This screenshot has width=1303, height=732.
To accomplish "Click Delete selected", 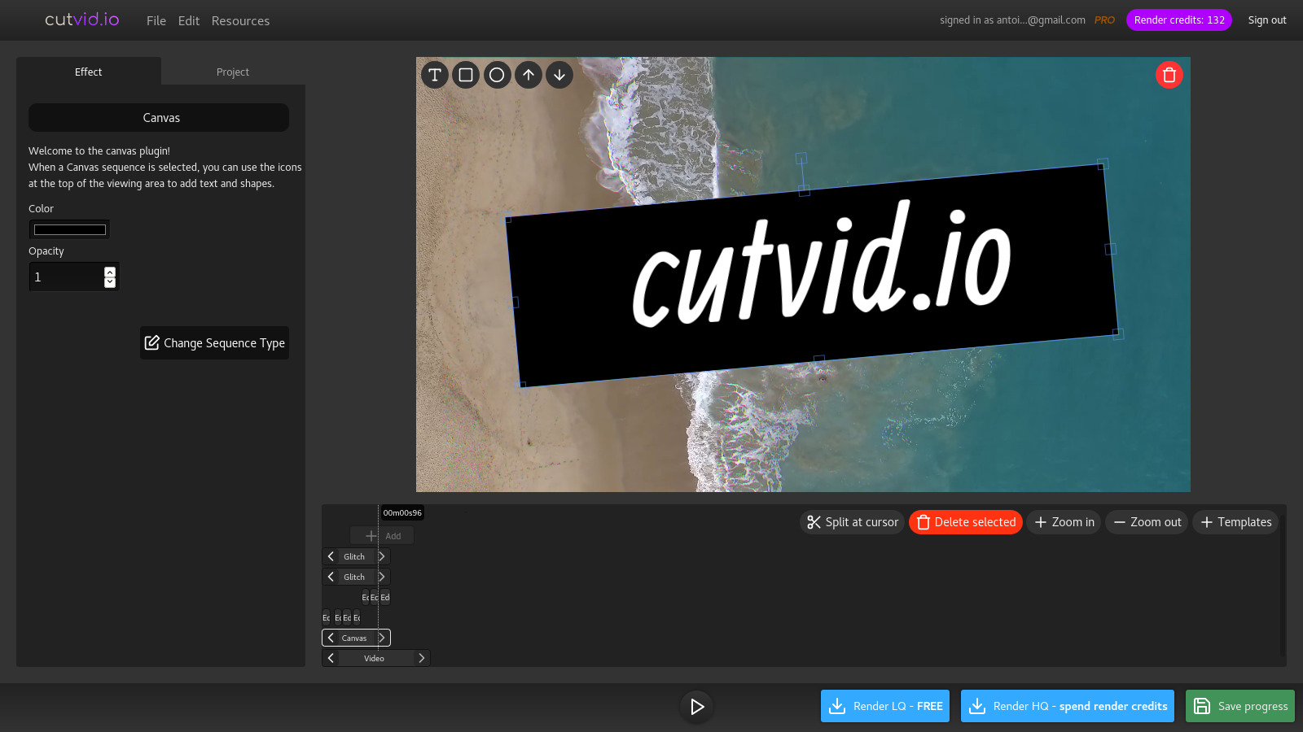I will (966, 522).
